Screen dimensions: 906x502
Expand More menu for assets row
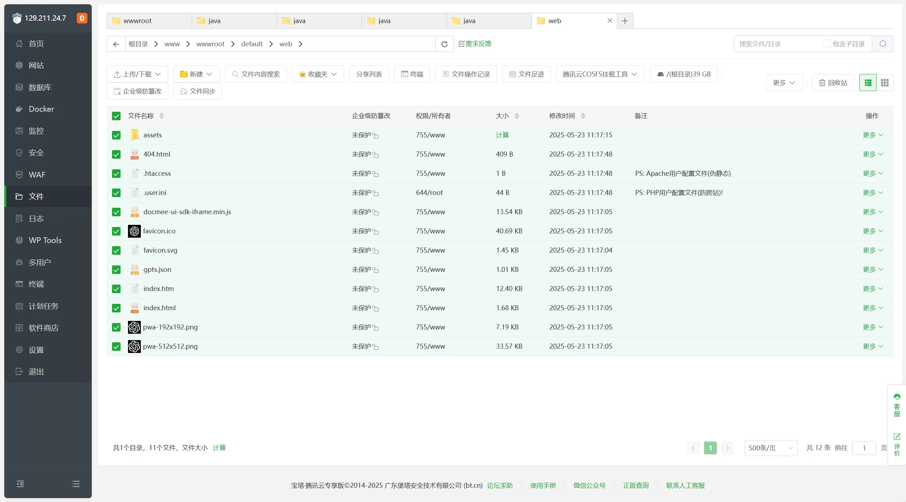point(873,135)
